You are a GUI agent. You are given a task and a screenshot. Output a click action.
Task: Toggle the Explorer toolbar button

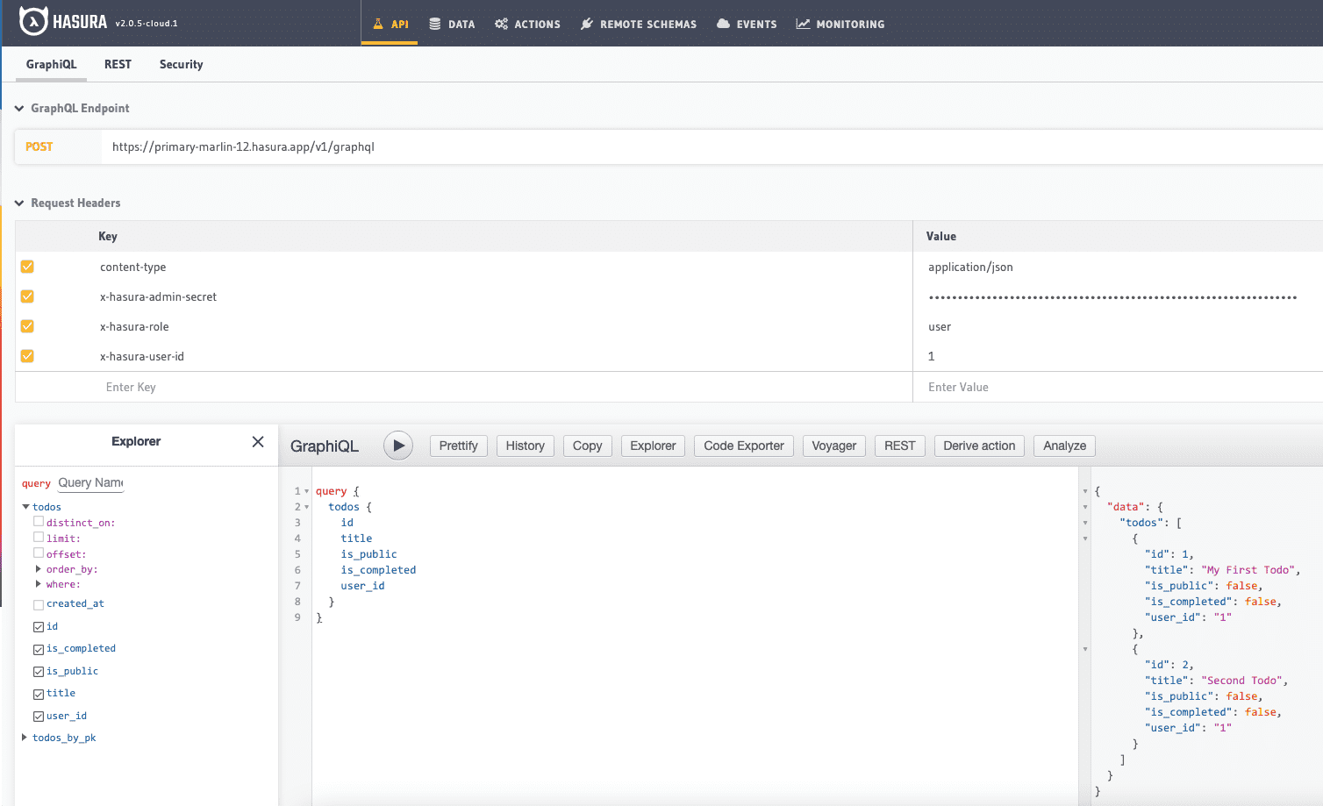[653, 446]
